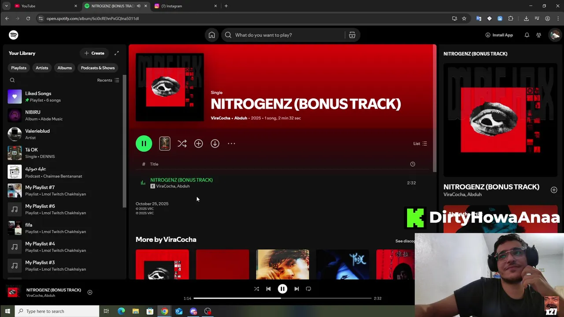Open Spotify home via house icon
The image size is (564, 317).
pos(212,35)
